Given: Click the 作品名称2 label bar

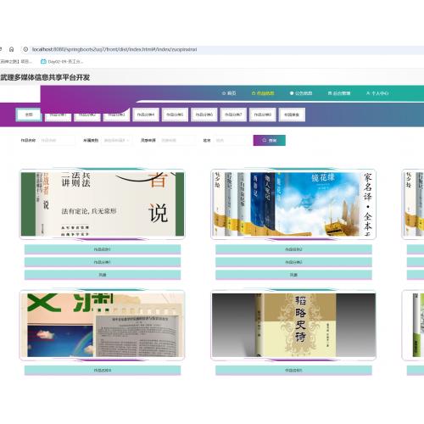Looking at the screenshot, I should pos(293,249).
